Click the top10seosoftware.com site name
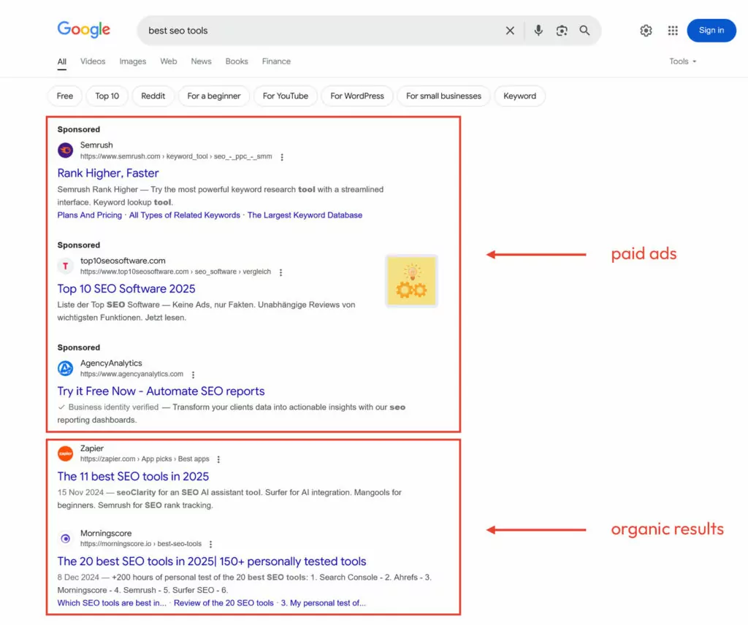The width and height of the screenshot is (748, 625). tap(123, 261)
